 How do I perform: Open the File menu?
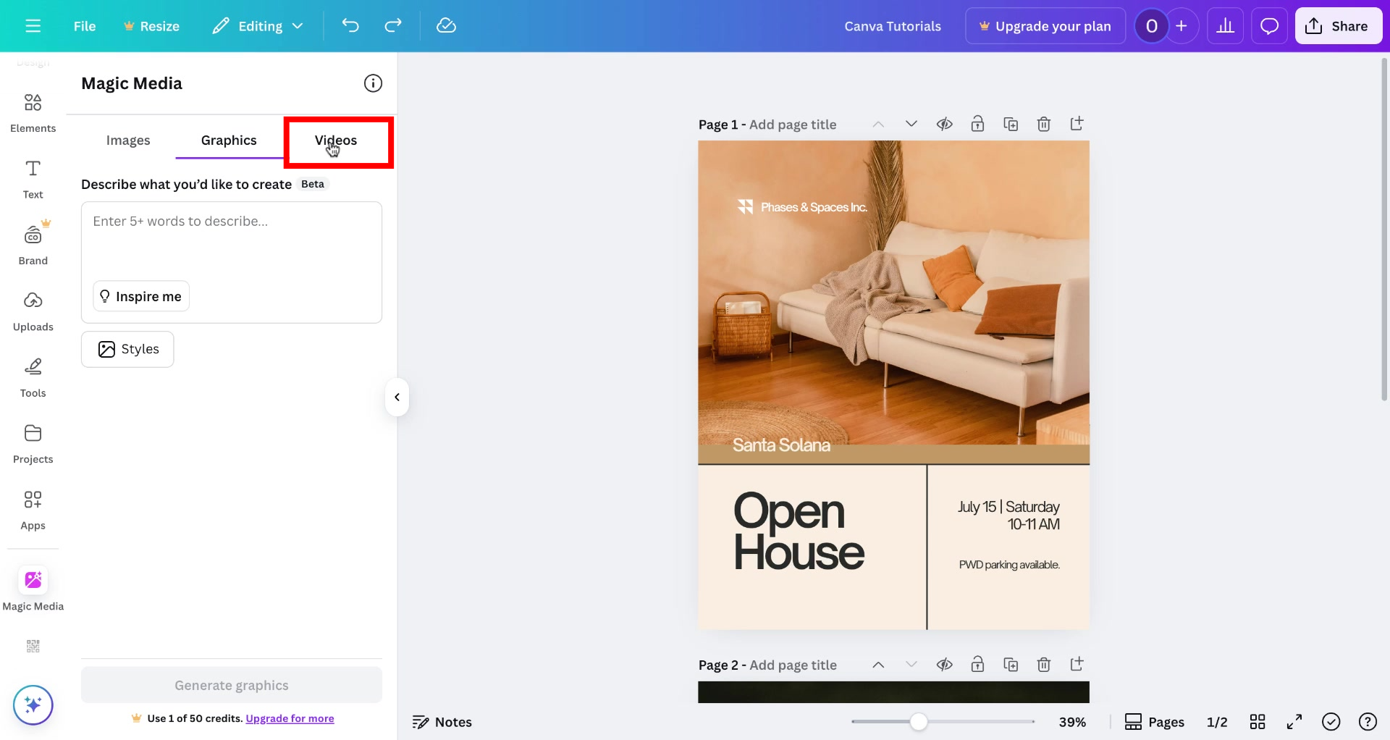pyautogui.click(x=85, y=25)
